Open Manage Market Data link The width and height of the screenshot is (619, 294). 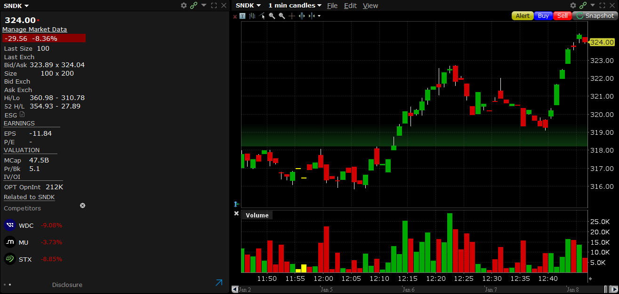pyautogui.click(x=35, y=29)
